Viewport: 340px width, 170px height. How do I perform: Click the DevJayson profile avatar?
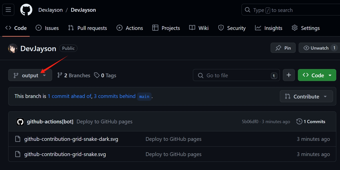13,48
